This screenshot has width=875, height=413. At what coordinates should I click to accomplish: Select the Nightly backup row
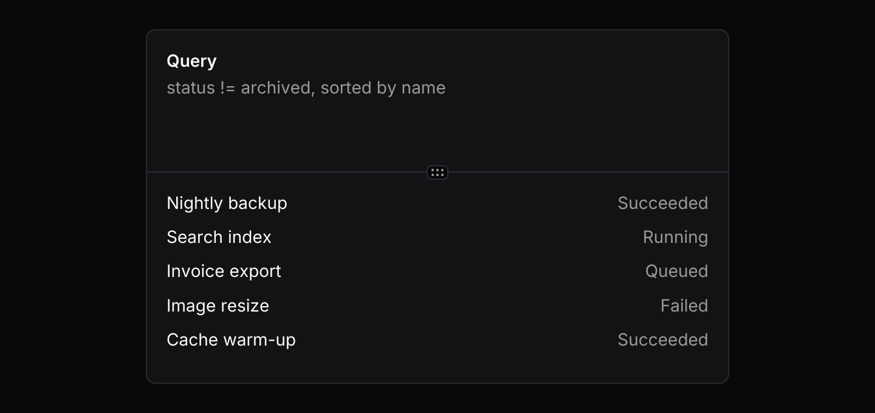tap(437, 203)
